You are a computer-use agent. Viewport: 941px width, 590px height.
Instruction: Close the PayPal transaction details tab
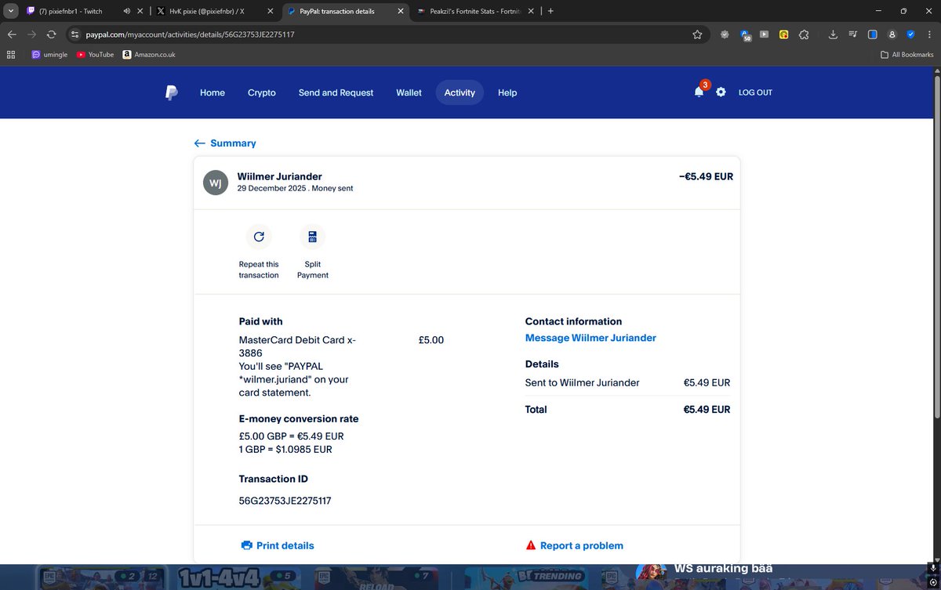point(401,11)
